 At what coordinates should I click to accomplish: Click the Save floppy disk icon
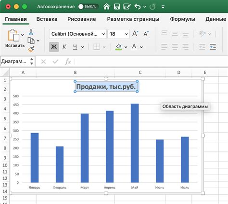(117, 7)
